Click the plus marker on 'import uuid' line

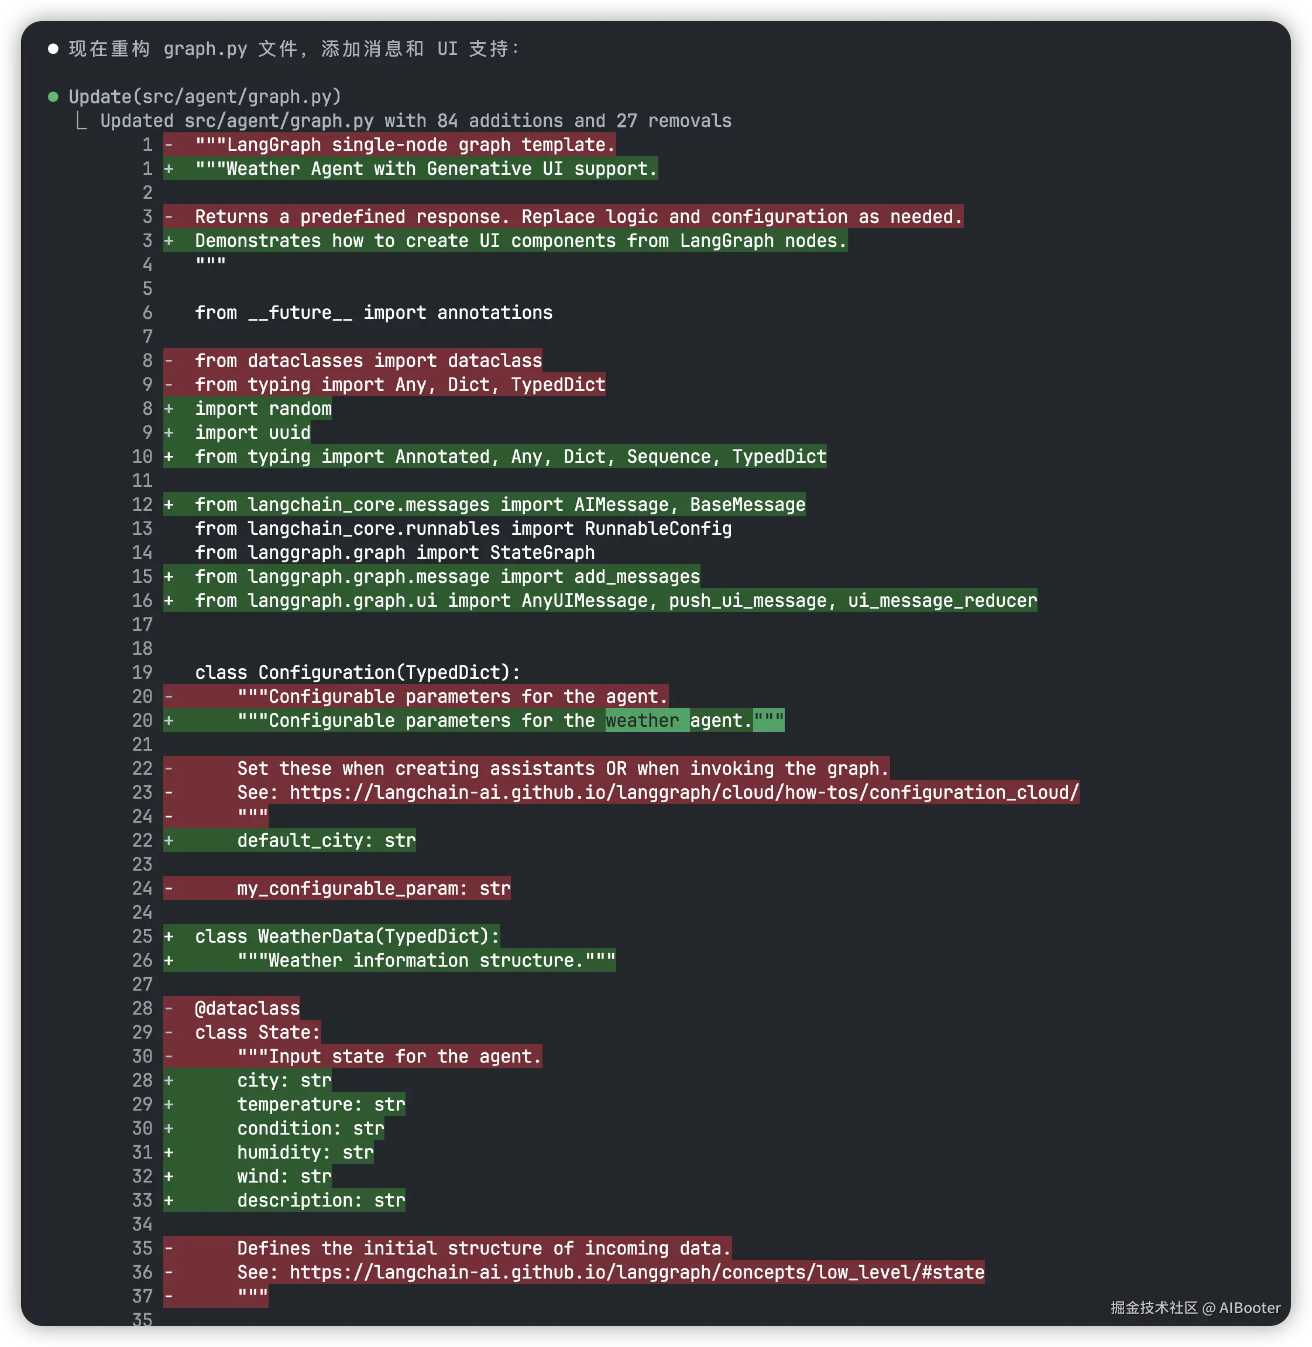point(169,432)
